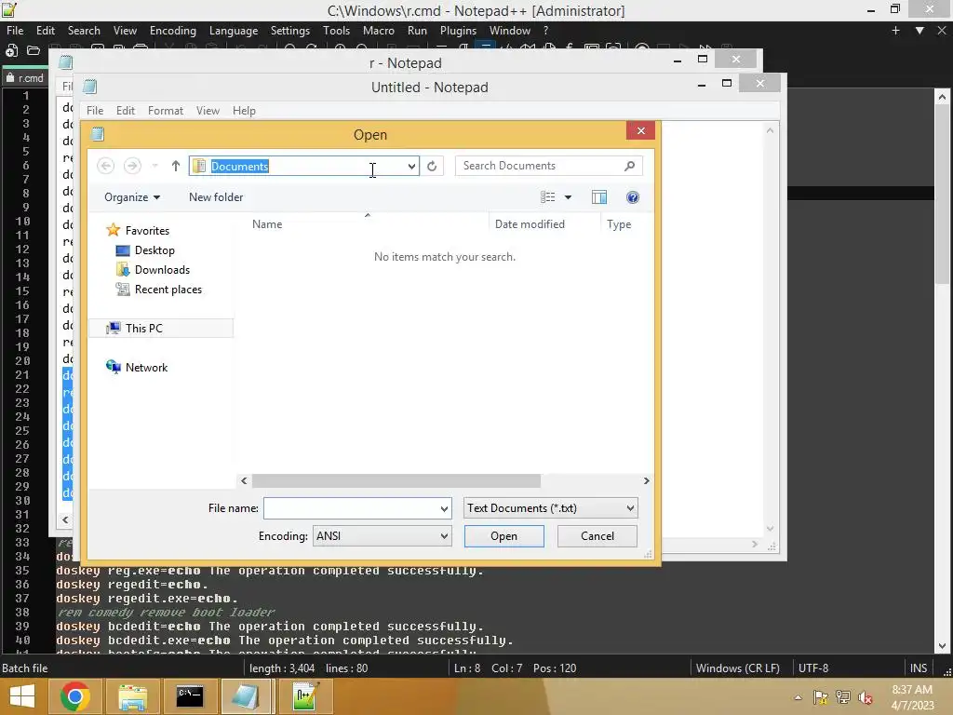Click Notepad++ vertical scrollbar down arrow
Screen dimensions: 953x715
(942, 646)
